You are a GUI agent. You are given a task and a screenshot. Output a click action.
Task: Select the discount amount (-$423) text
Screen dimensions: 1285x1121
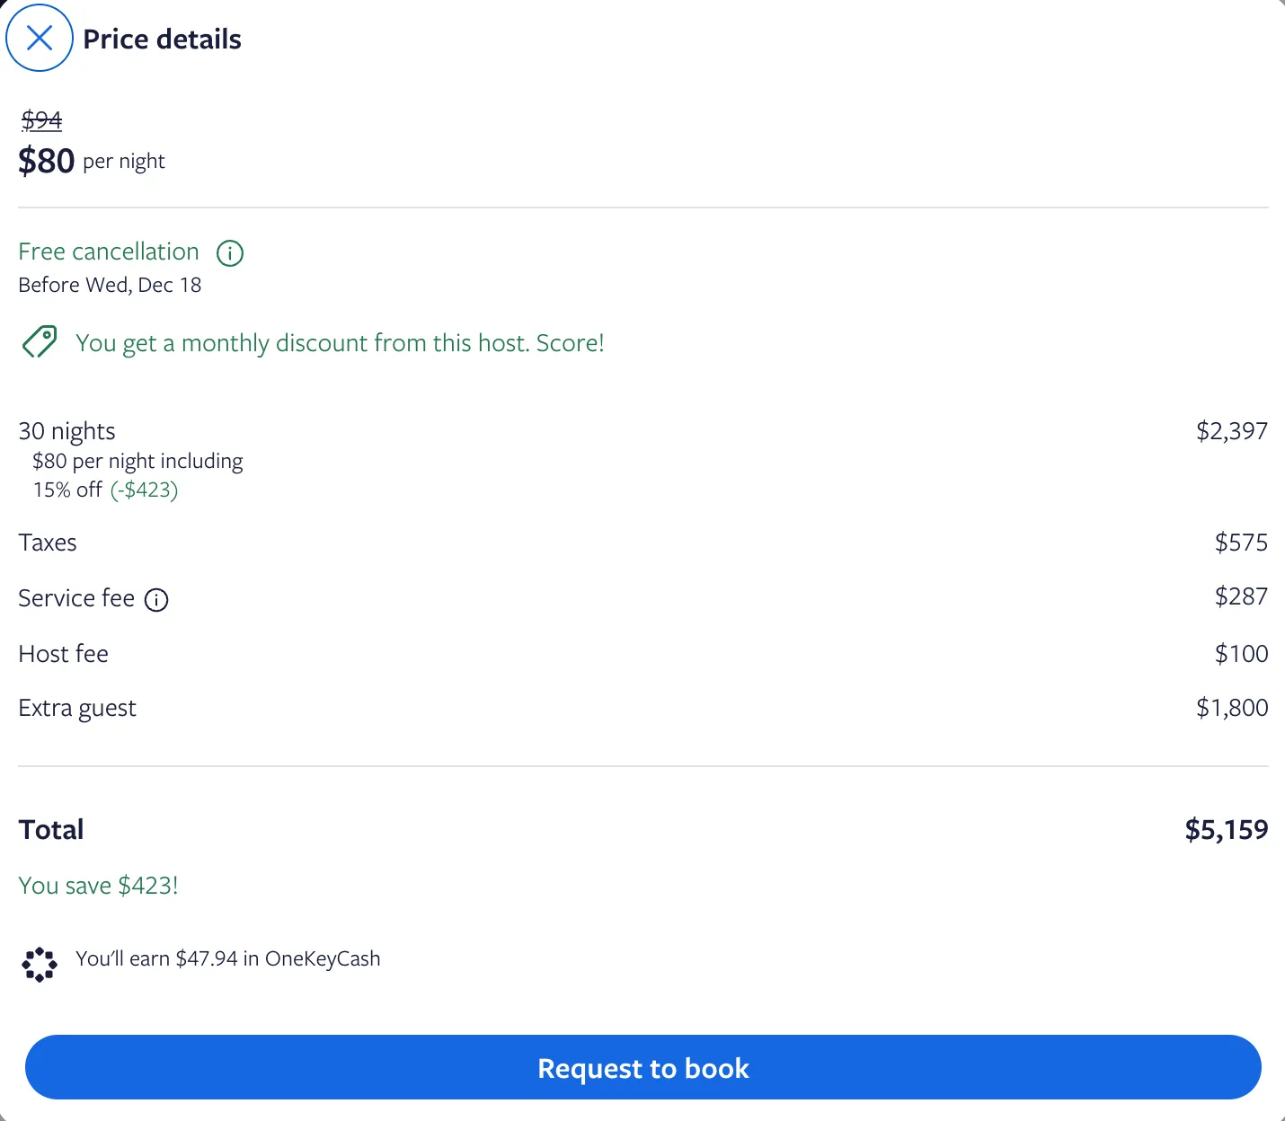coord(145,490)
